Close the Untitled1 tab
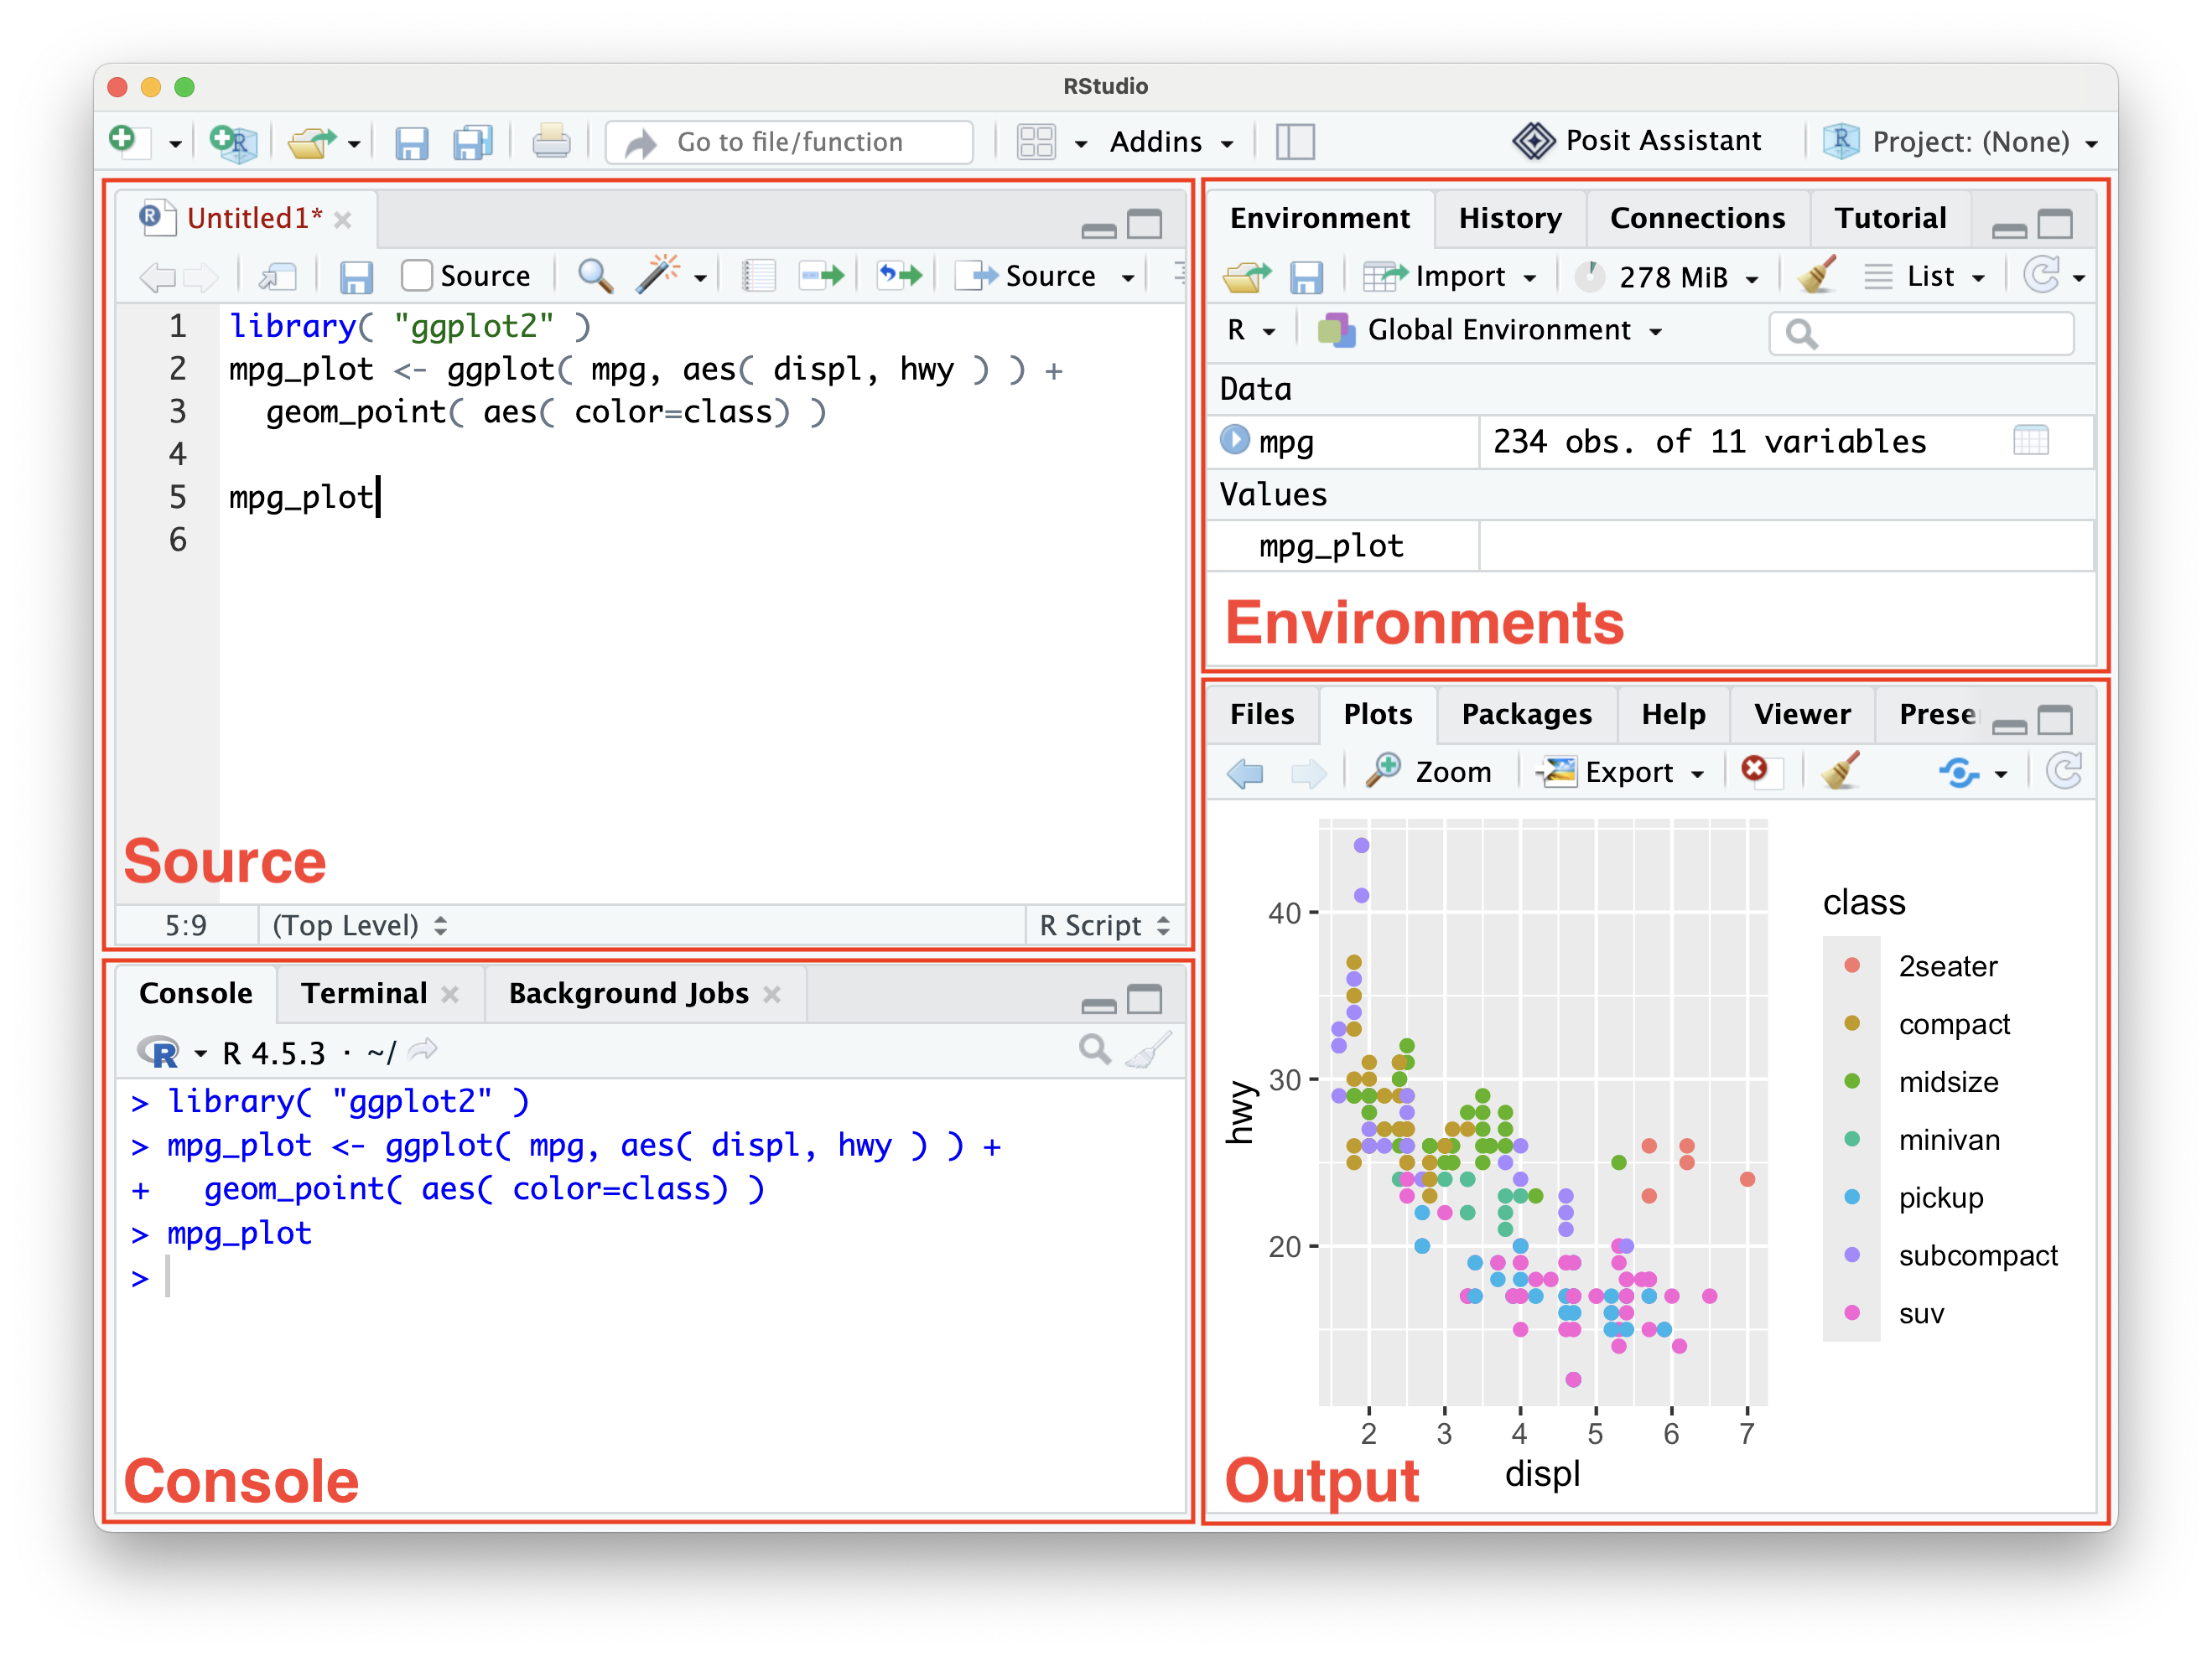2212x1656 pixels. pos(343,220)
